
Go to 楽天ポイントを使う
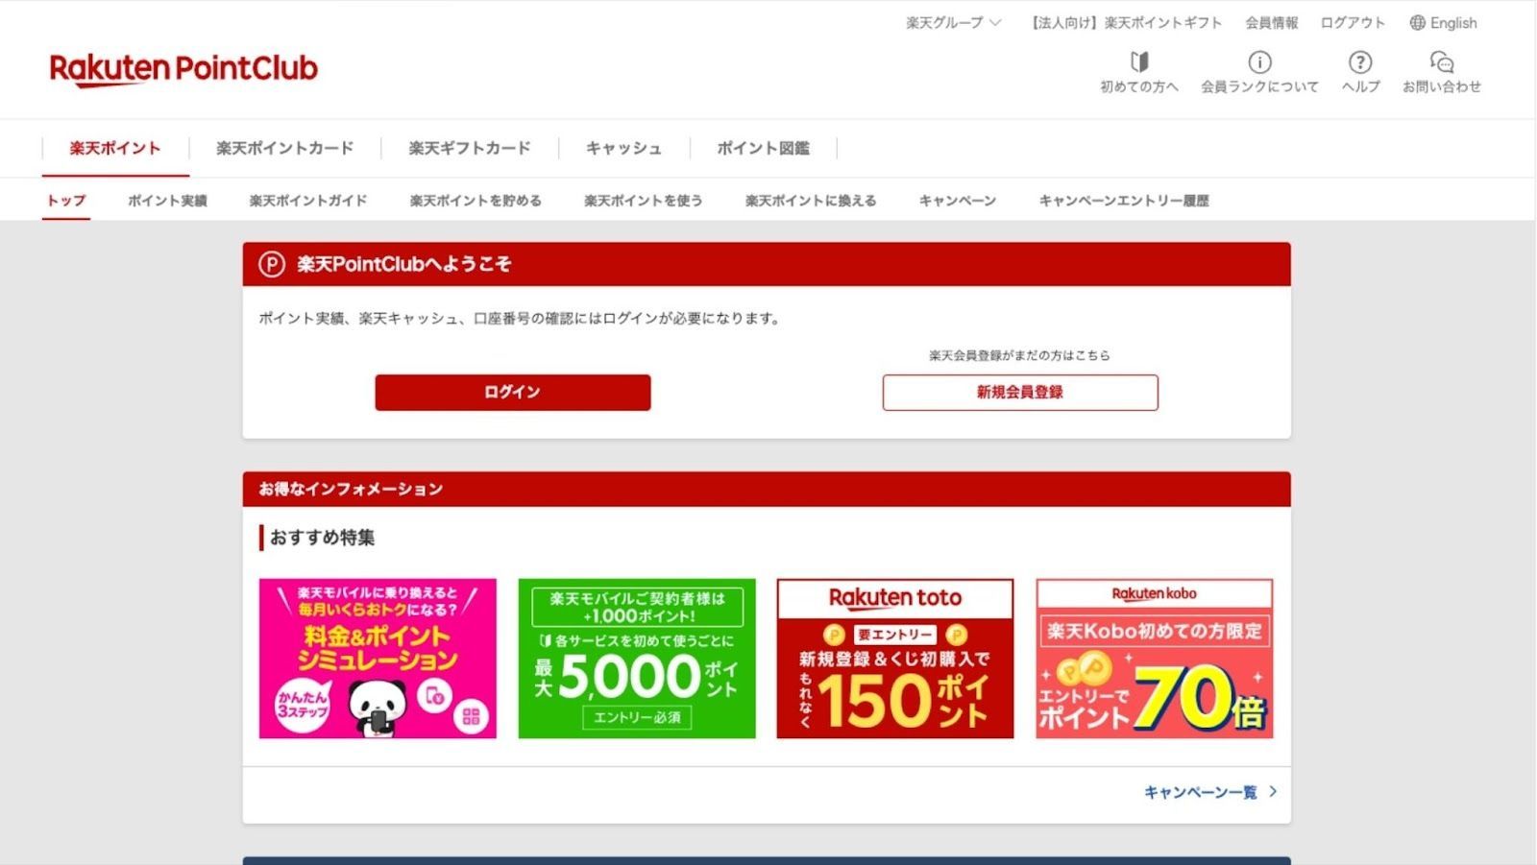click(x=644, y=201)
